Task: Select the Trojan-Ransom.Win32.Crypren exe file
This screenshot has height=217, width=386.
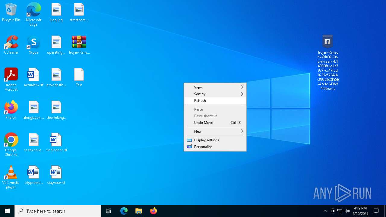Action: click(328, 63)
